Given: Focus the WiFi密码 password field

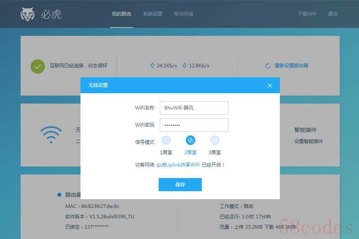Looking at the screenshot, I should click(194, 125).
